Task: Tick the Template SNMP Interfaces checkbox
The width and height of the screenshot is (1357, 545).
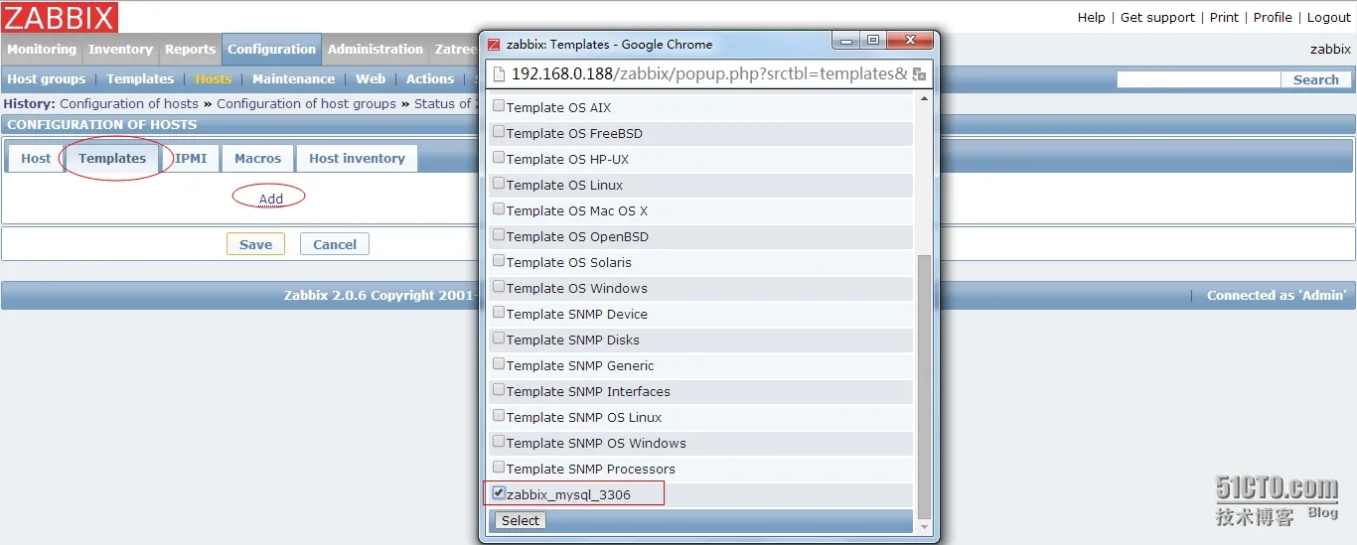Action: point(499,390)
